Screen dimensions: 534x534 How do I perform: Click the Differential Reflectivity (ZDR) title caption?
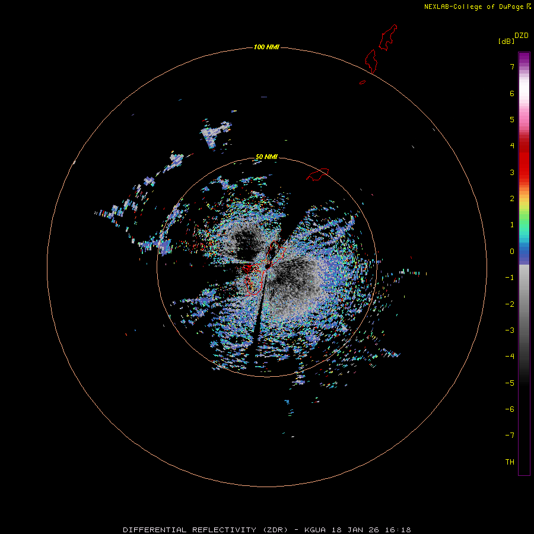coord(266,530)
